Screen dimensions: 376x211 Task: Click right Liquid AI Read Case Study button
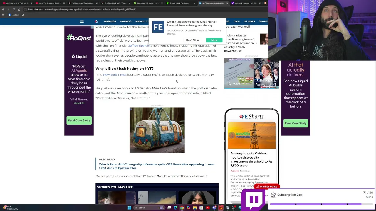coord(296,123)
